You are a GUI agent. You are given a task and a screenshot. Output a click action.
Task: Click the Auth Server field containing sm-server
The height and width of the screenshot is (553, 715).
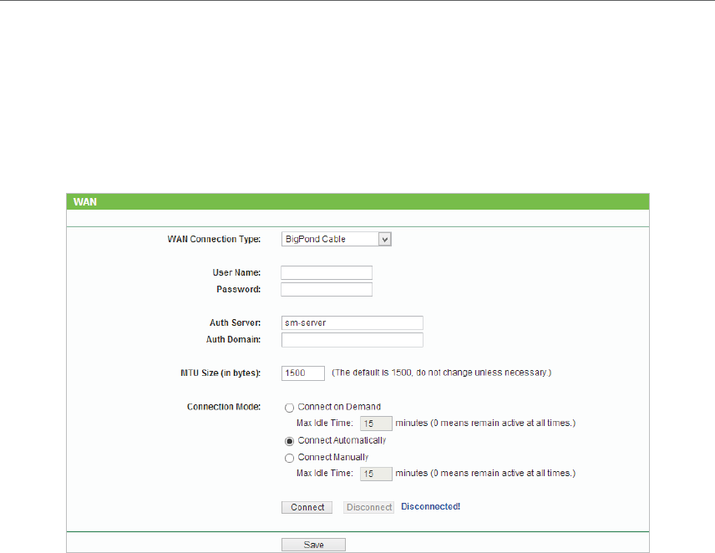pos(352,322)
